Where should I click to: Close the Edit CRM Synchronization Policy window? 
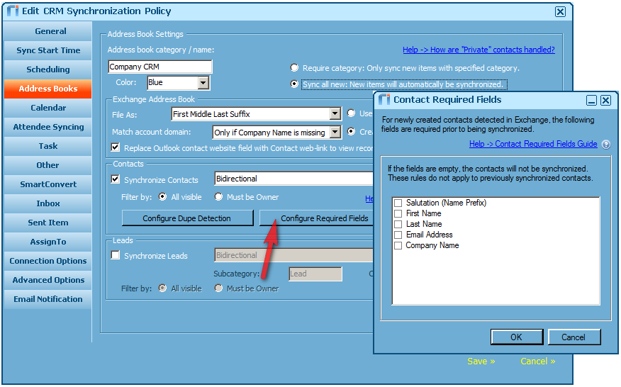(560, 11)
